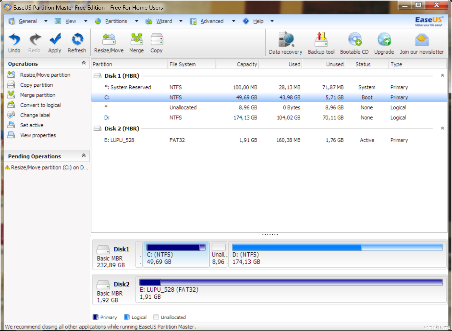Click the C: (NTFS) block in disk map
This screenshot has width=452, height=331.
pos(176,255)
